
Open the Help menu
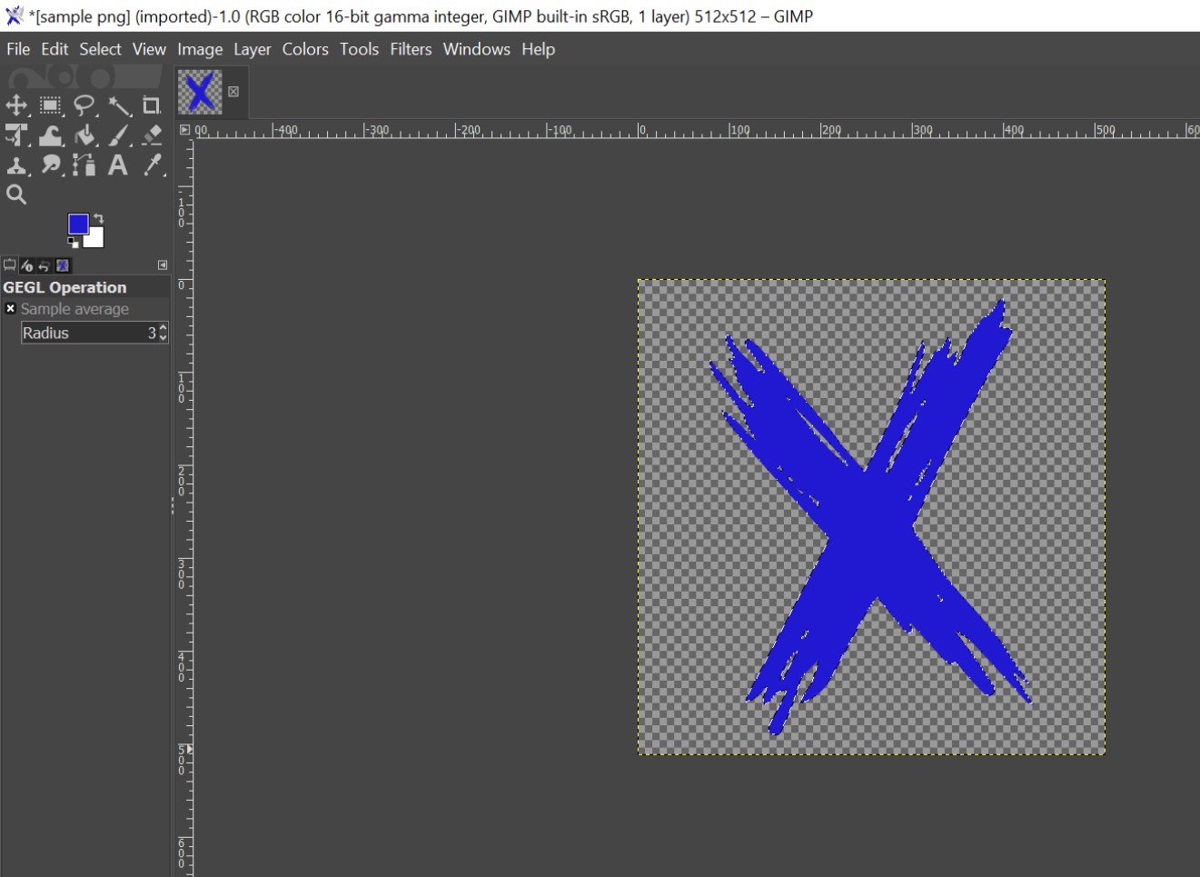pyautogui.click(x=538, y=49)
